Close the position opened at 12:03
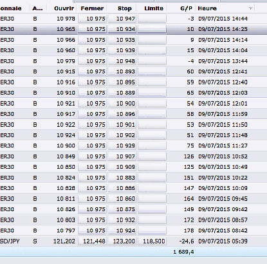This screenshot has height=264, width=267. pos(92,93)
